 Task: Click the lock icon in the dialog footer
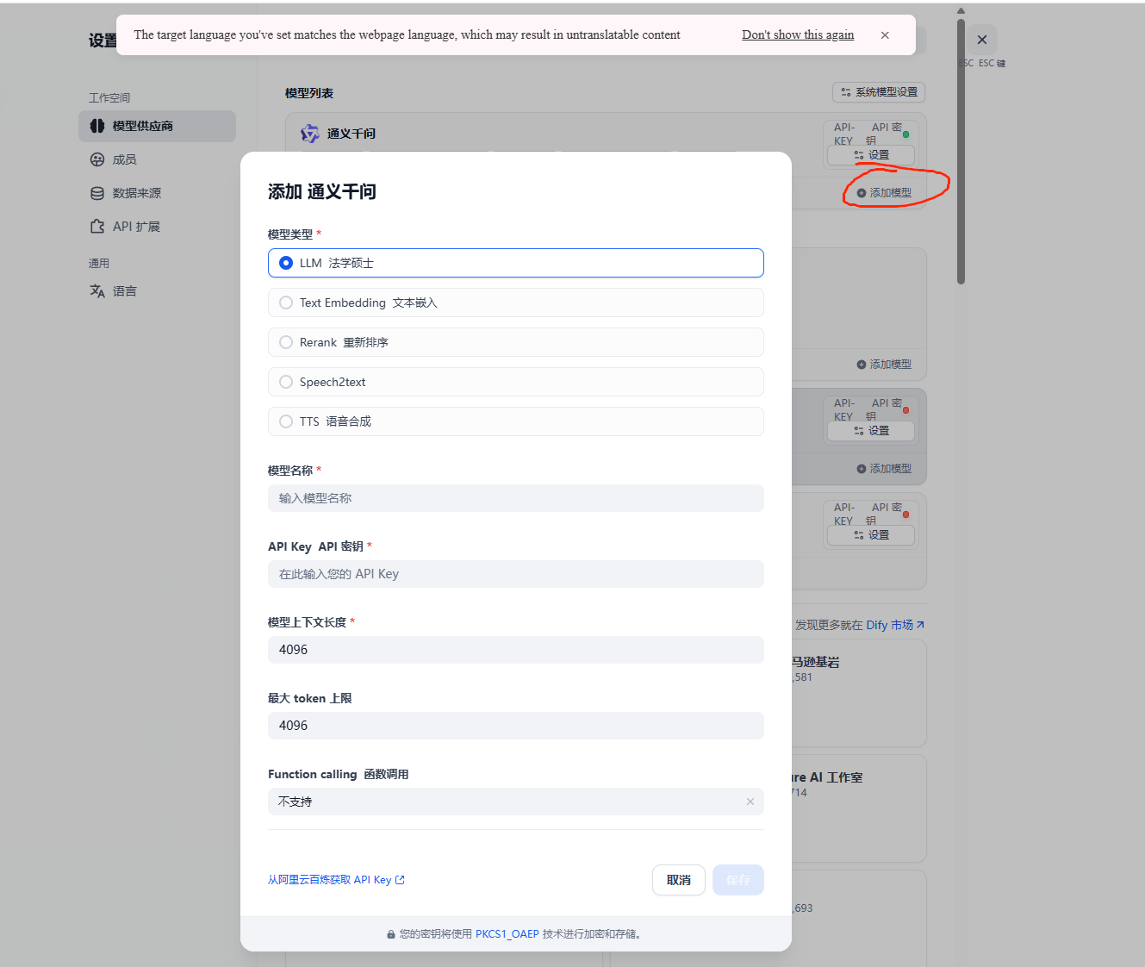click(391, 934)
